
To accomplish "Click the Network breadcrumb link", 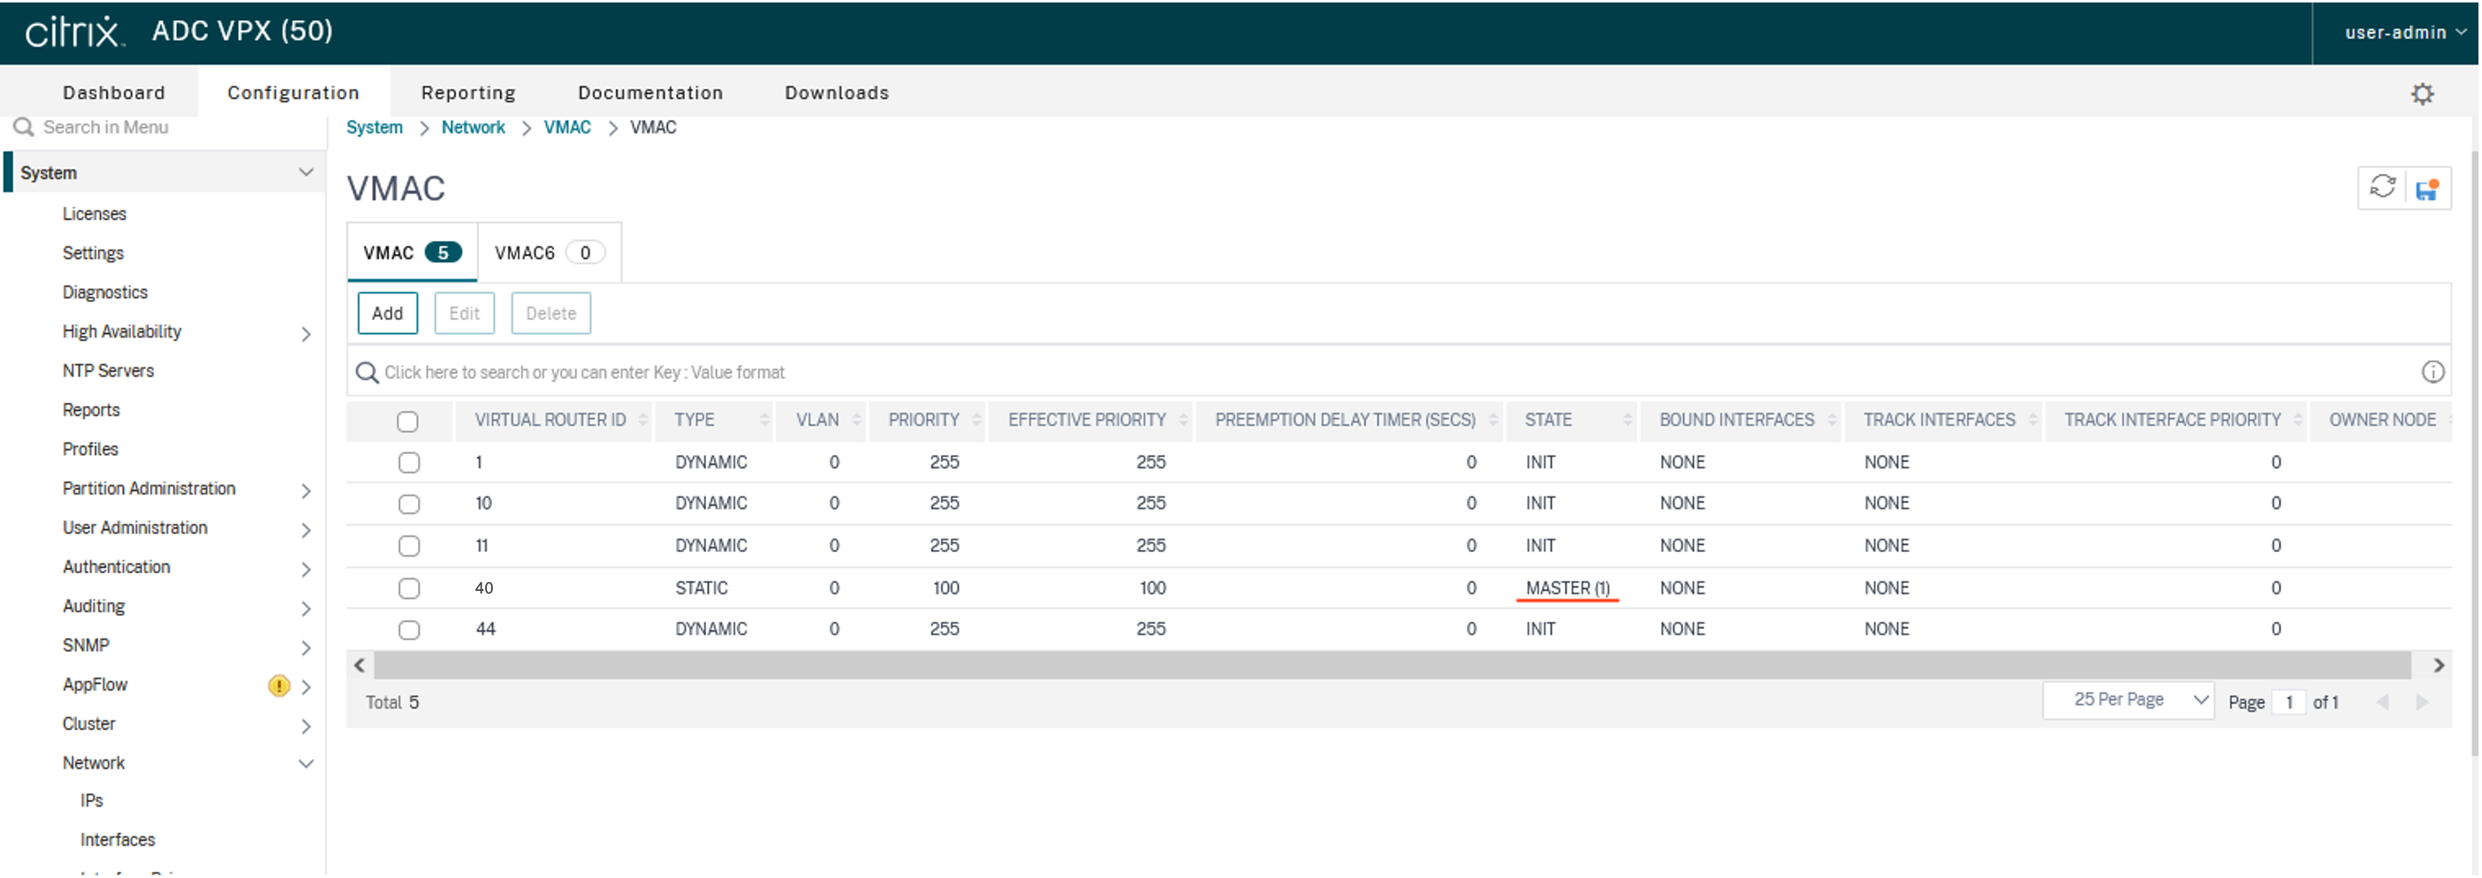I will pos(472,127).
